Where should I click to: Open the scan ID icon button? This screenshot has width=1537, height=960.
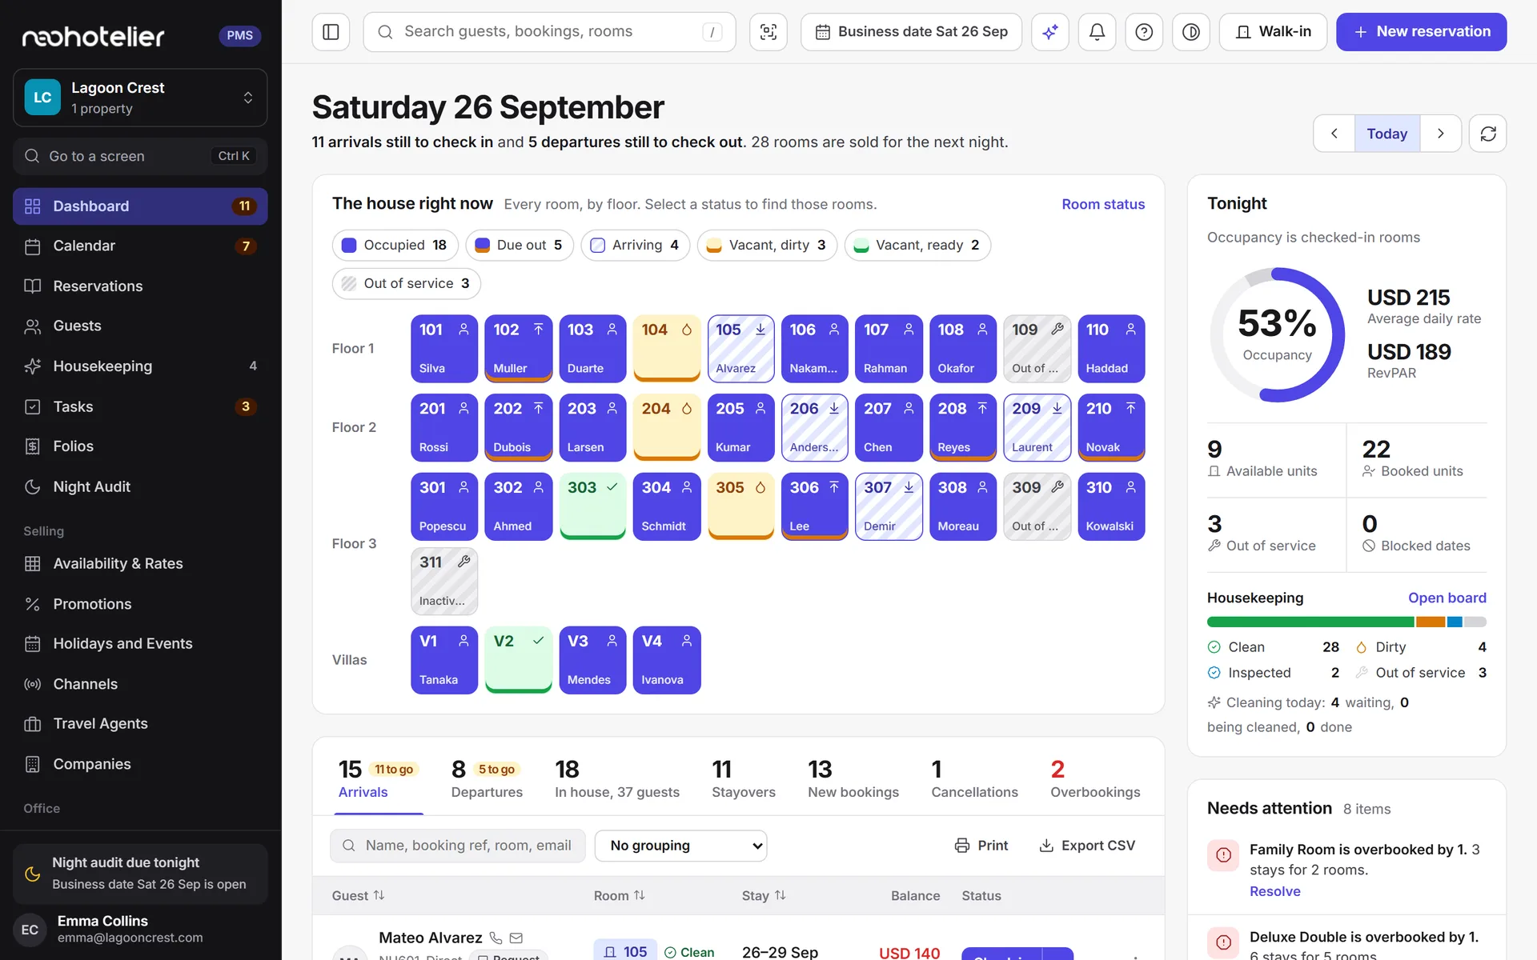(x=768, y=32)
